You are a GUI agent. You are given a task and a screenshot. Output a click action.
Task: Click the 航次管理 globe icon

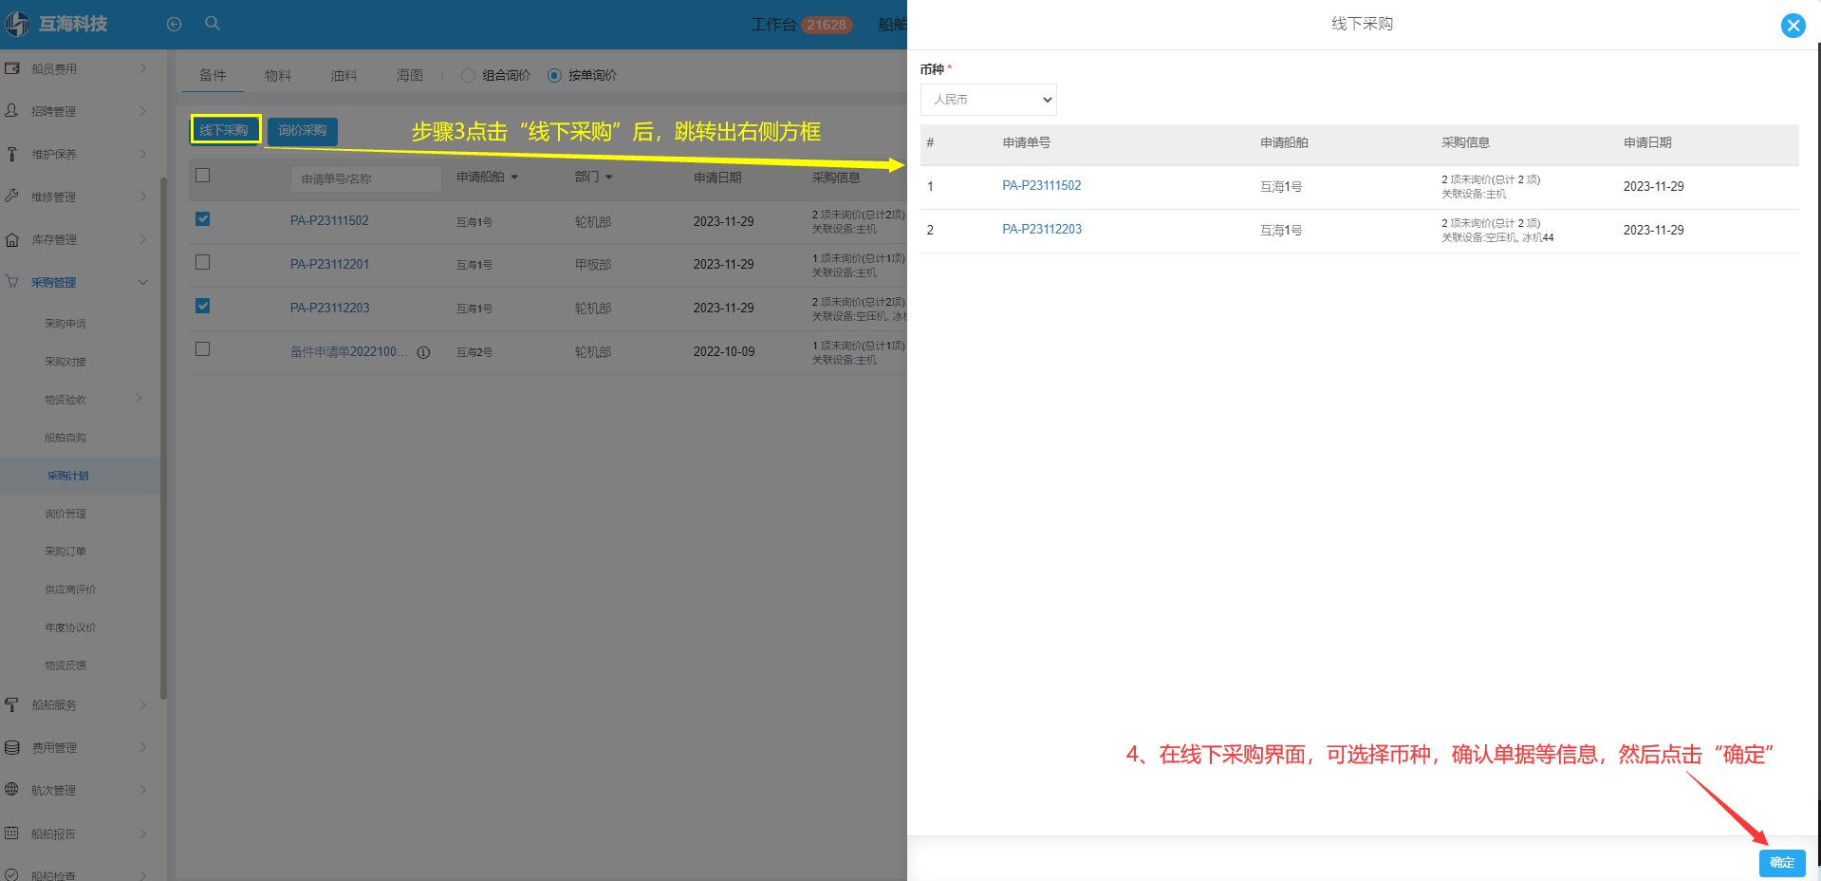pos(12,790)
